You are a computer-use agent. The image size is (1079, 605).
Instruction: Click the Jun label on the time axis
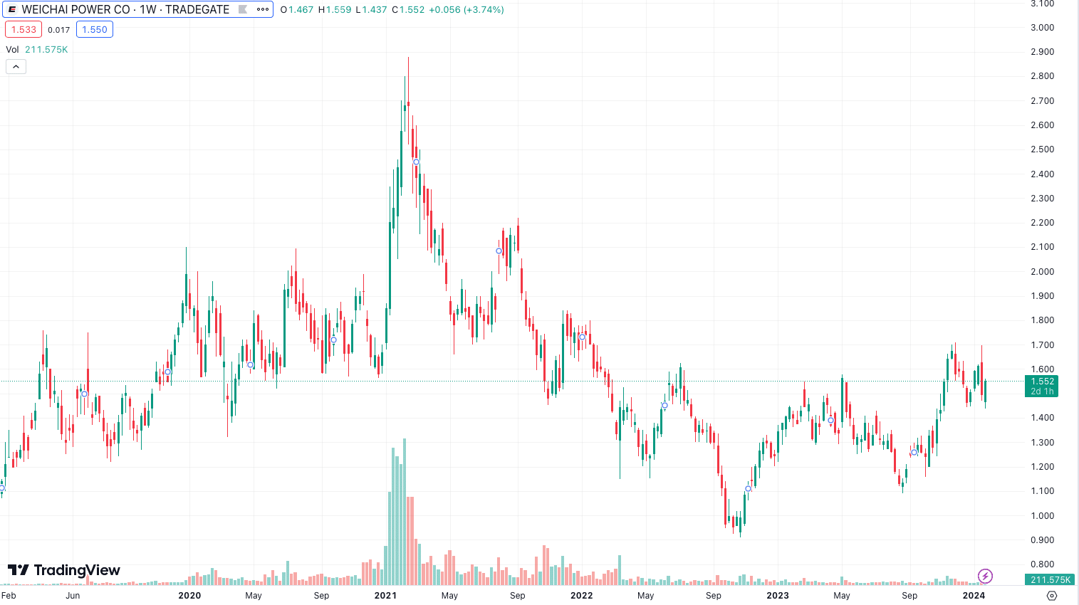[x=73, y=596]
